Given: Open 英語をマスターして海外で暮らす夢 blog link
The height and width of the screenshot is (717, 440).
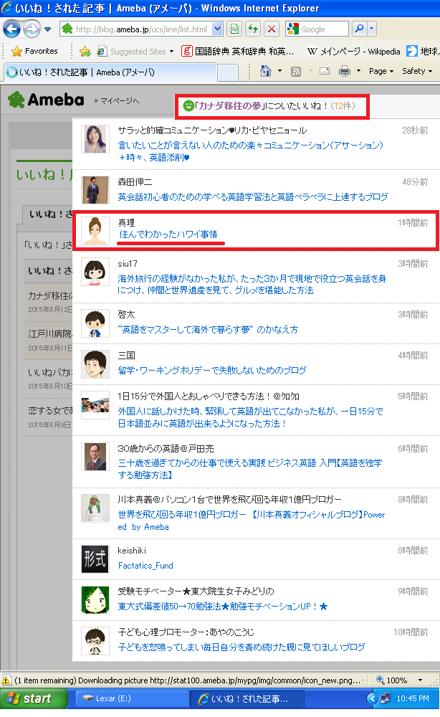Looking at the screenshot, I should click(208, 330).
